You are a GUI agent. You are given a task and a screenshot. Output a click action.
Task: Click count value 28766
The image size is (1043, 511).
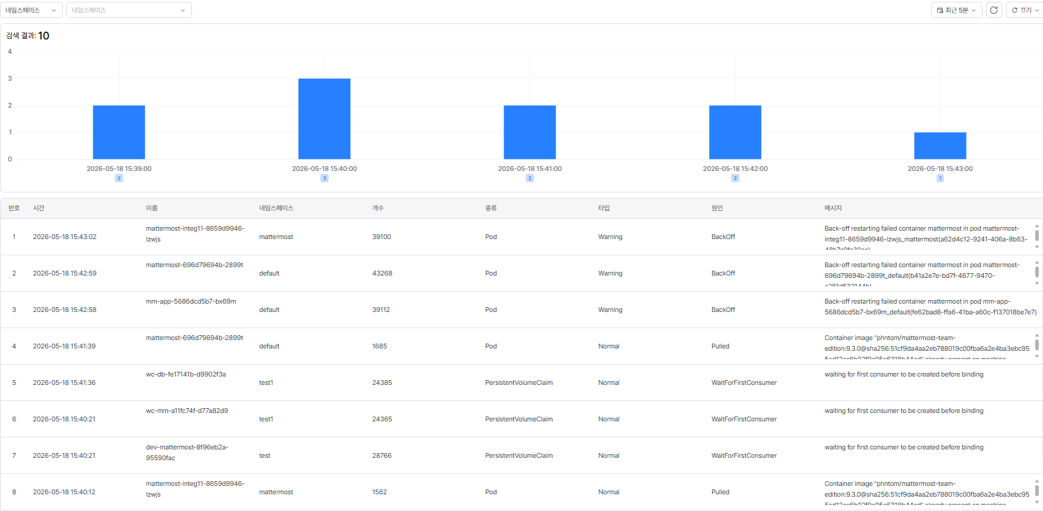[x=382, y=455]
